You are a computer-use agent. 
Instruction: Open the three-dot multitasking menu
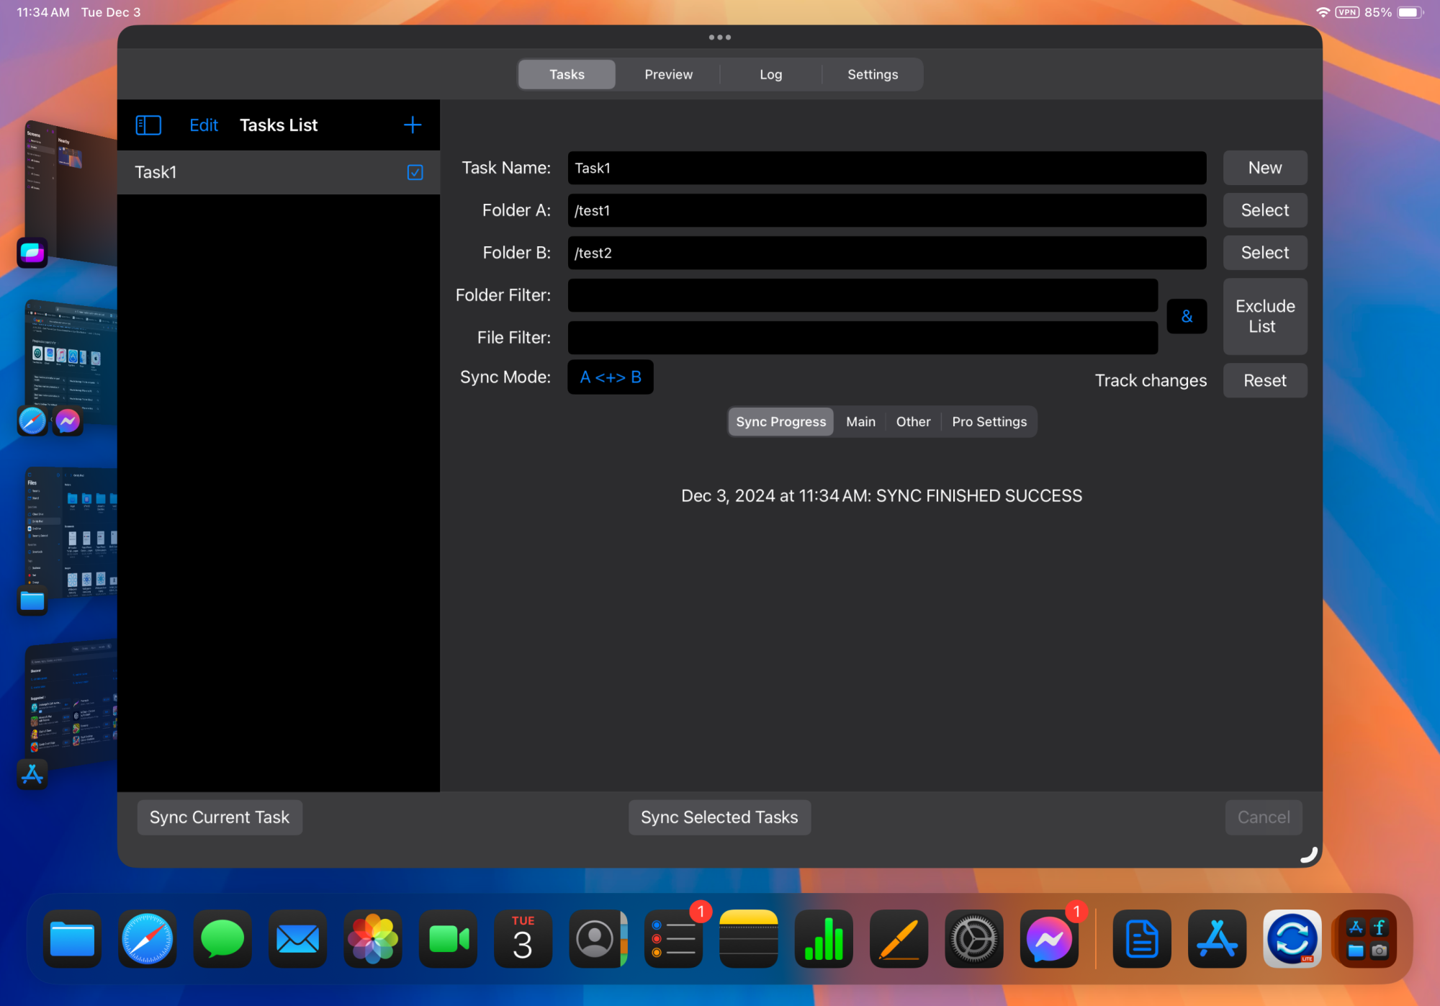(719, 37)
